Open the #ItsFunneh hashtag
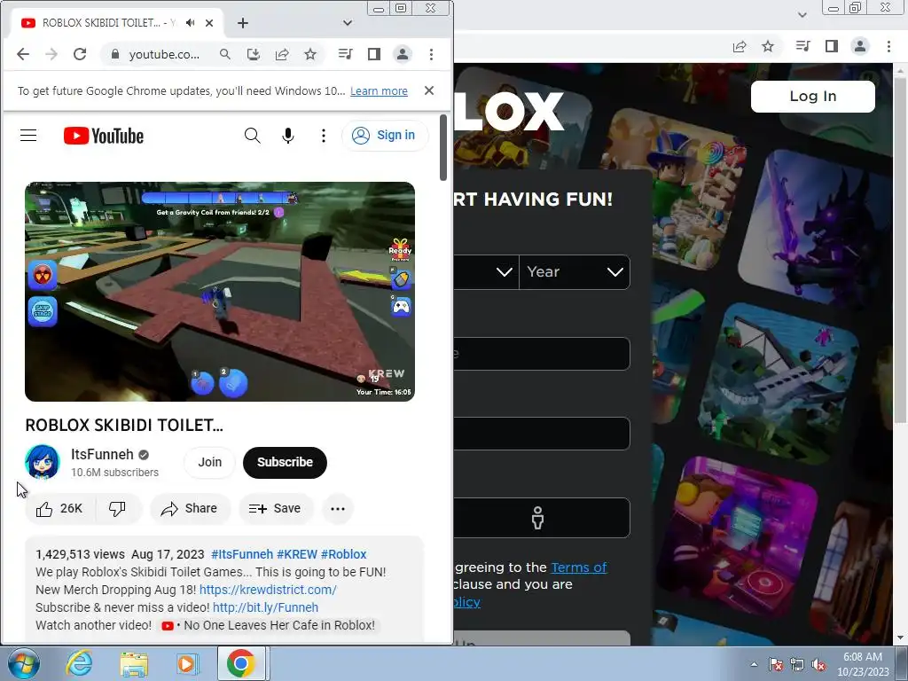The image size is (908, 681). (x=242, y=554)
